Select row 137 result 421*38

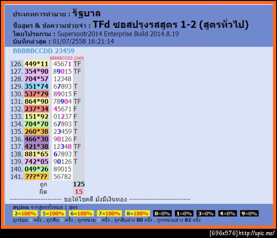click(x=36, y=146)
